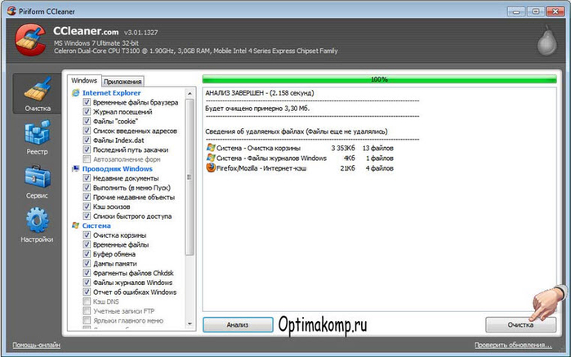Click the Система group flag icon
571x357 pixels.
[76, 225]
